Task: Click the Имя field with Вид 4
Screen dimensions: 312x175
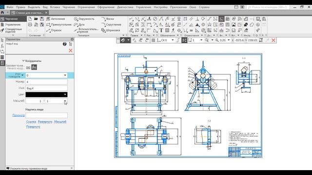Action: (x=46, y=88)
